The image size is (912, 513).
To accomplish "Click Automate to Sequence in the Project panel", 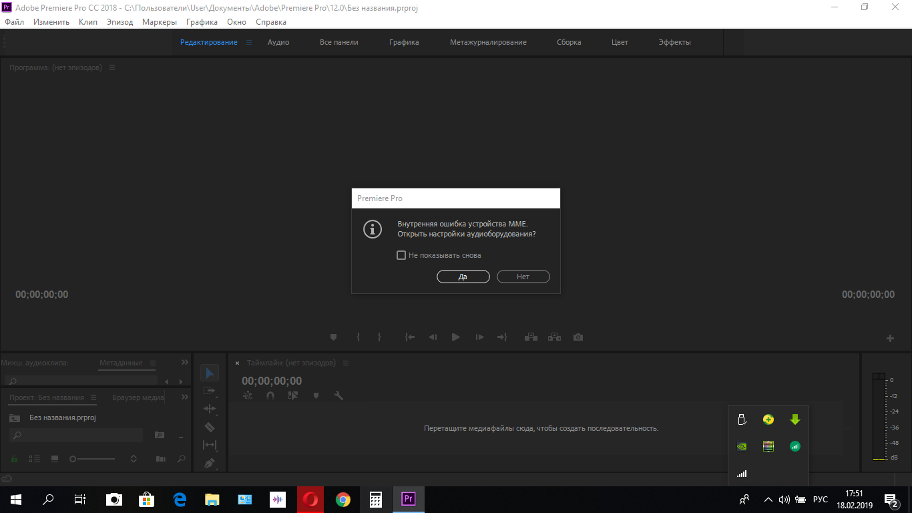I will [x=161, y=459].
